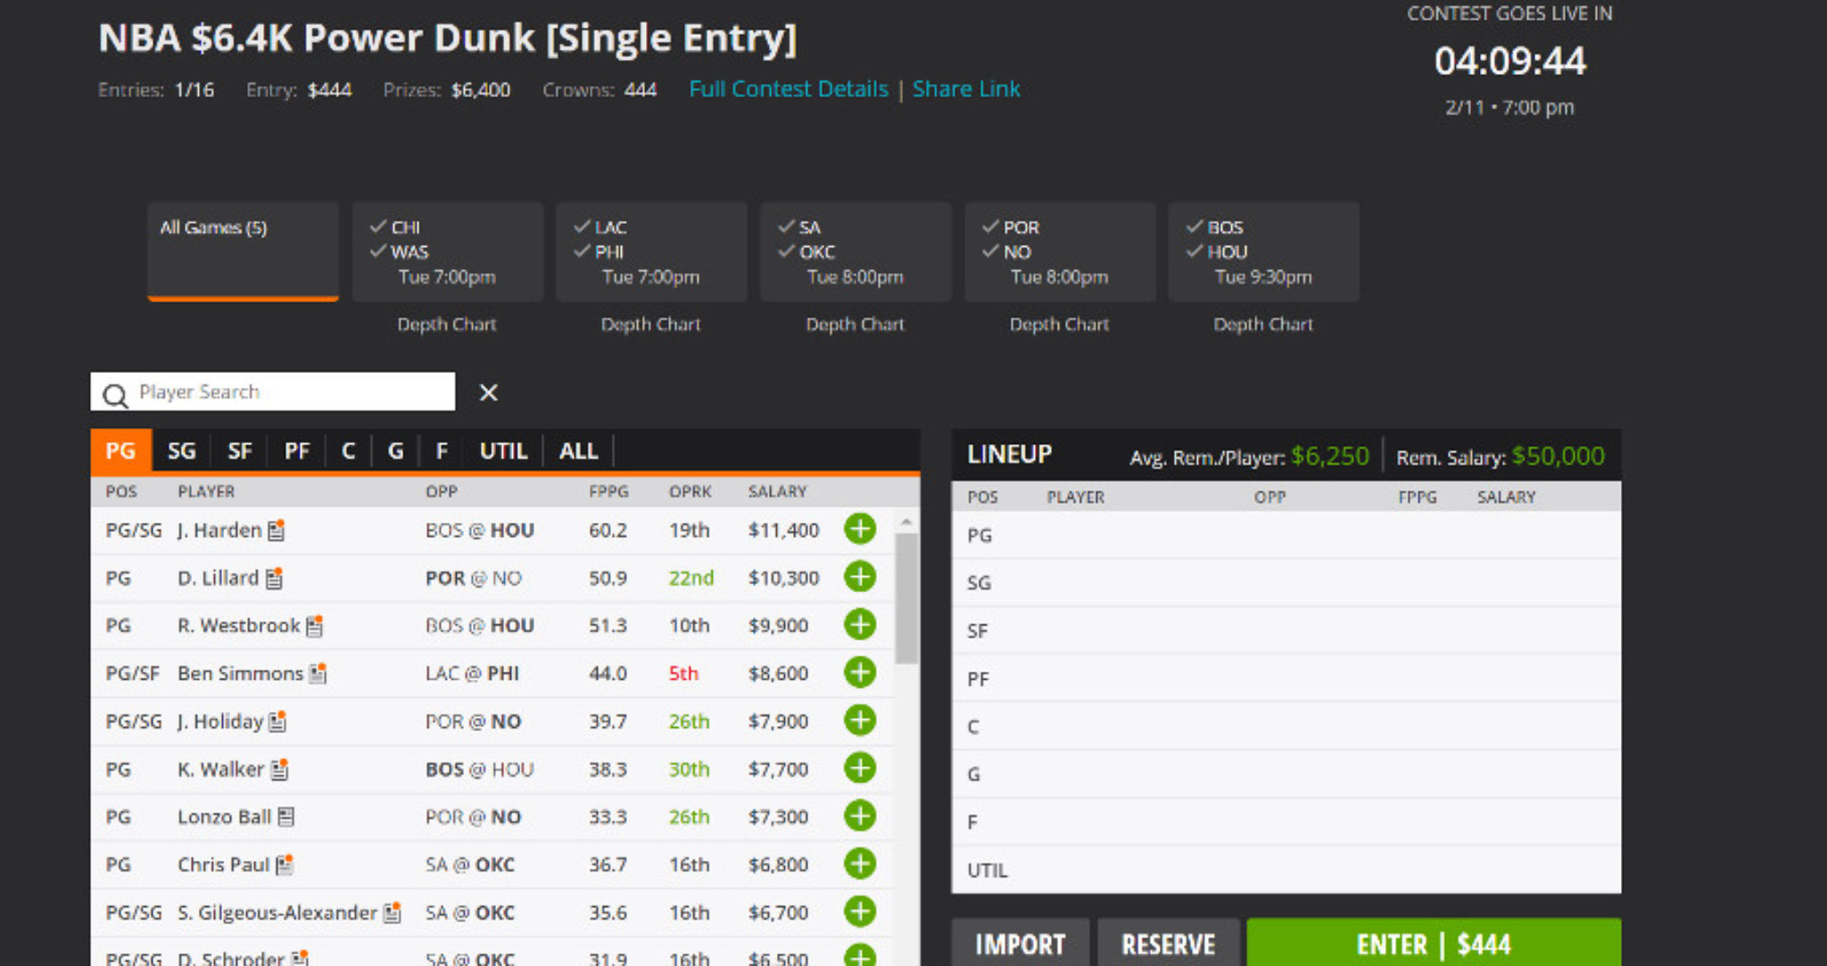Open player news note for R. Westbrook
The width and height of the screenshot is (1827, 966).
pos(314,624)
